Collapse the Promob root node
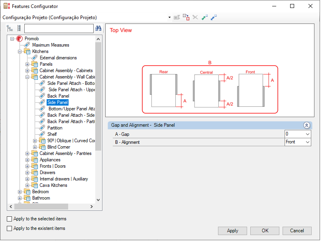Viewport: 328px width, 249px height. (12, 39)
